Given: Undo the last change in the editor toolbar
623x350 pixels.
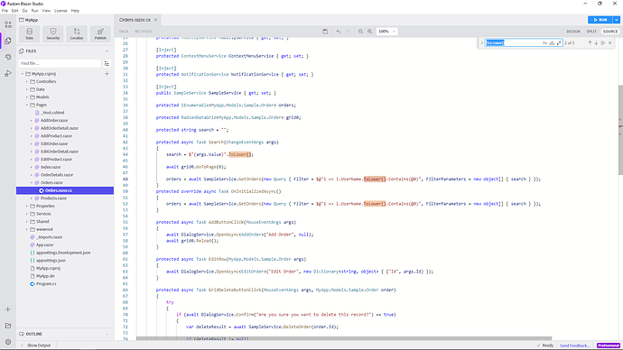Looking at the screenshot, I should tap(339, 32).
